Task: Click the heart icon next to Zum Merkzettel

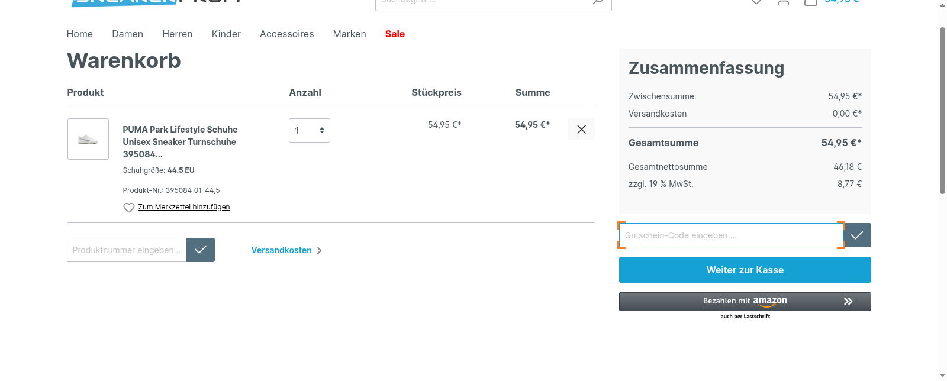Action: [128, 207]
